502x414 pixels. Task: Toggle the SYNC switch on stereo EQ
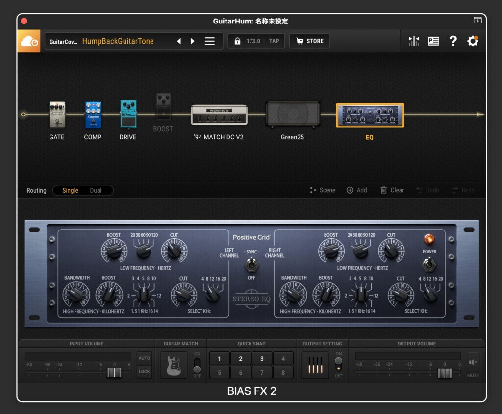point(251,265)
